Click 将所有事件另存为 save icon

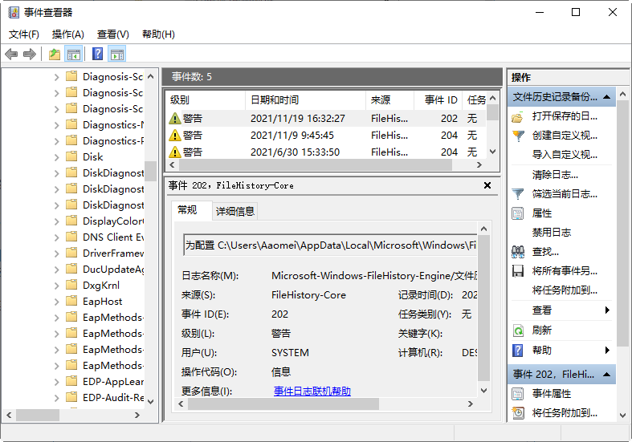pyautogui.click(x=518, y=271)
